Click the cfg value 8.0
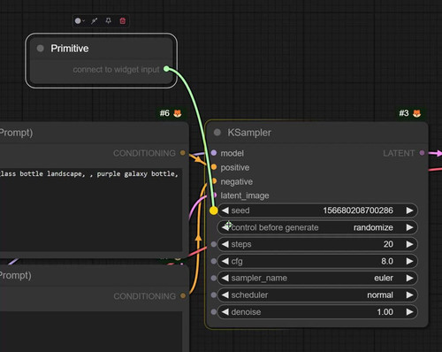 pyautogui.click(x=387, y=261)
